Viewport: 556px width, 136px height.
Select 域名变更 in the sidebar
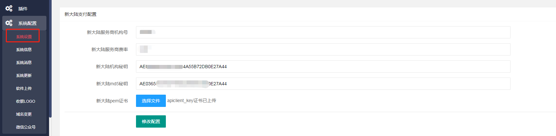pos(24,114)
